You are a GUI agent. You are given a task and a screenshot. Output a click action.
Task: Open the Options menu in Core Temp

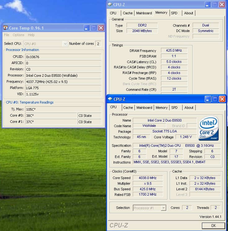pyautogui.click(x=19, y=35)
